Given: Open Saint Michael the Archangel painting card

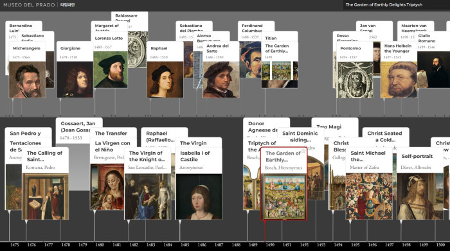Looking at the screenshot, I should pyautogui.click(x=369, y=184).
